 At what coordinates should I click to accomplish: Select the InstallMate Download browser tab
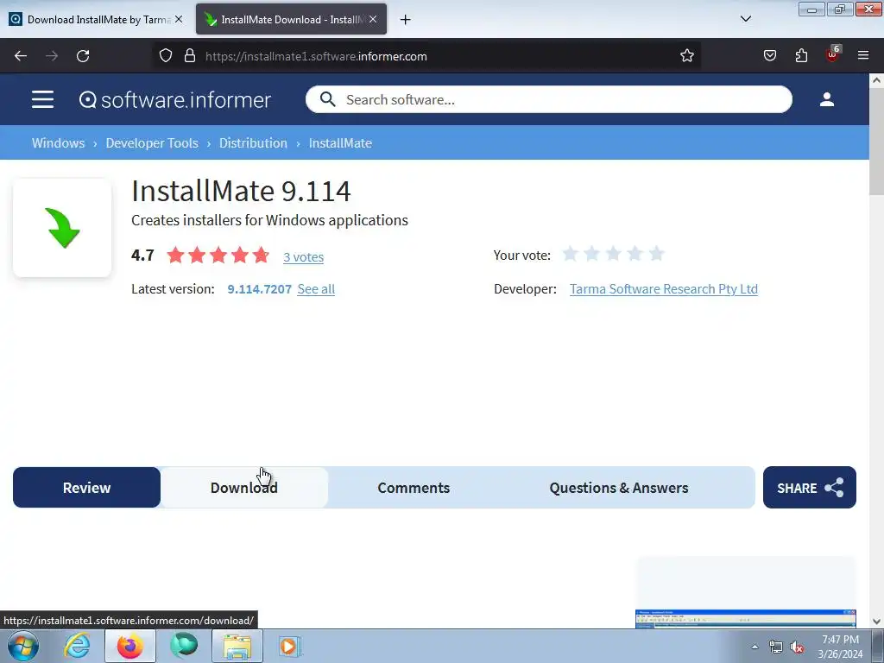point(291,19)
